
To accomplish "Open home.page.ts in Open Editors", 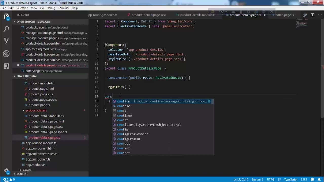I will tap(50, 71).
